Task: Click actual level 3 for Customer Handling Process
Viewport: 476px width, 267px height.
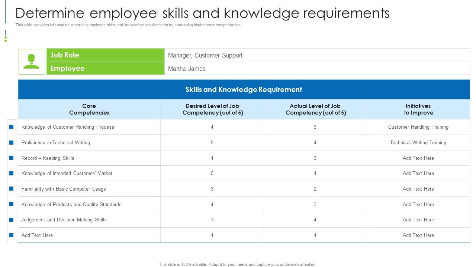Action: [x=315, y=127]
